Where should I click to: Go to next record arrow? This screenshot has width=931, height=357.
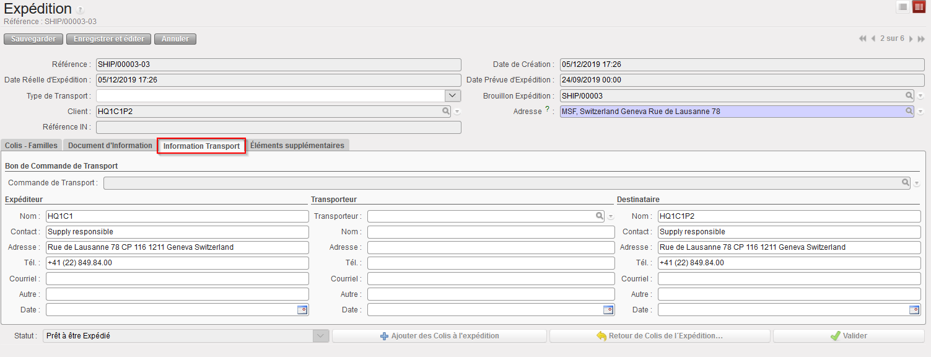coord(911,38)
